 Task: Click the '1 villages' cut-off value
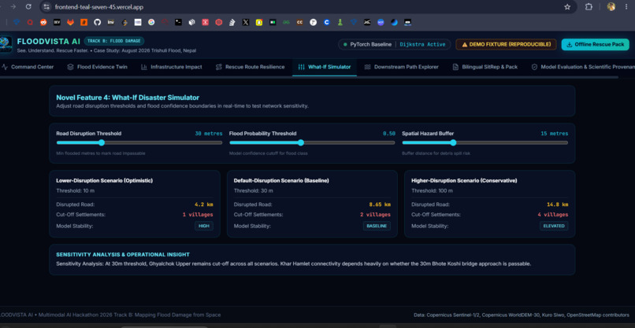[x=198, y=215]
